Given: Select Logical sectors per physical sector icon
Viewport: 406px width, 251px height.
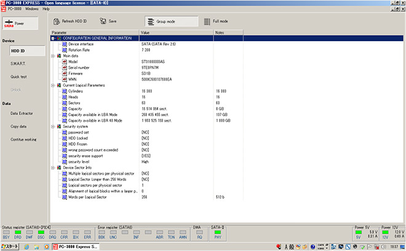Looking at the screenshot, I should pyautogui.click(x=65, y=185).
